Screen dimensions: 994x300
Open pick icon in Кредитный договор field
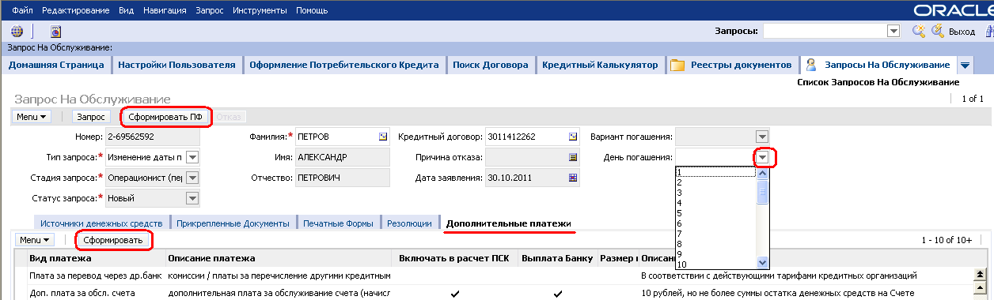click(574, 137)
